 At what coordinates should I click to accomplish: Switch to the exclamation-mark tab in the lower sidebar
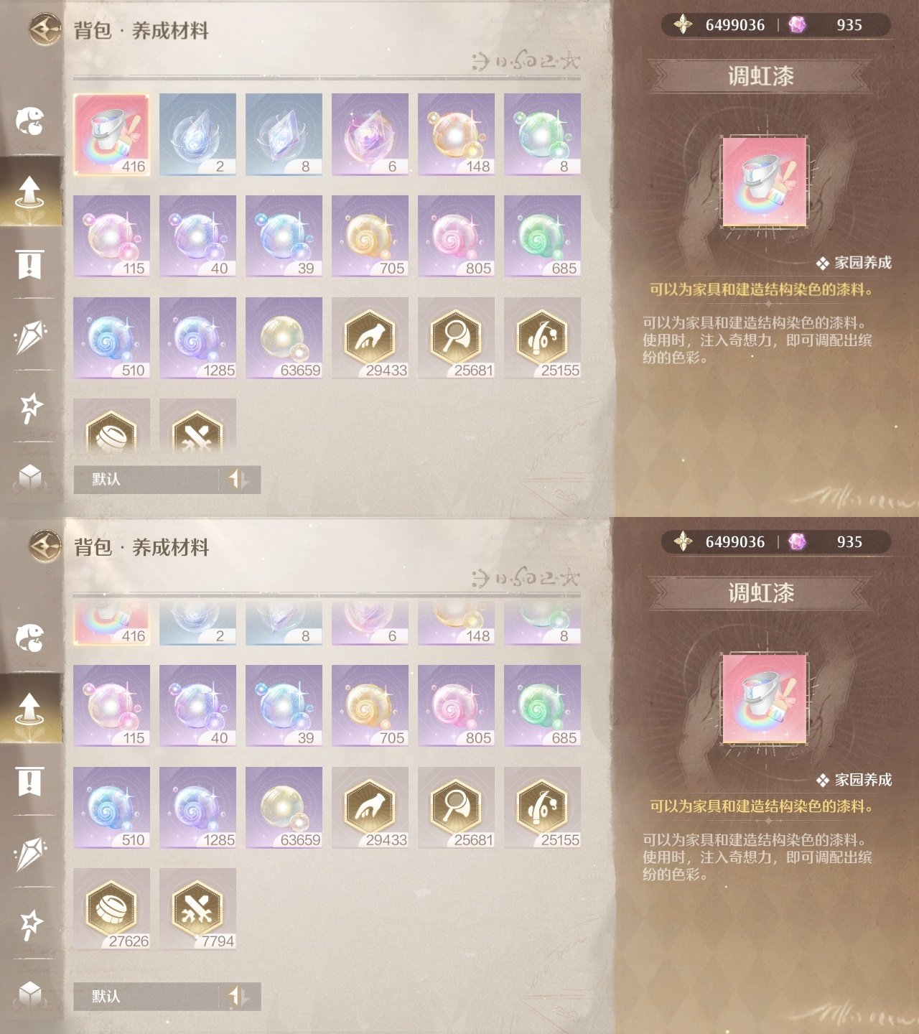(x=29, y=781)
